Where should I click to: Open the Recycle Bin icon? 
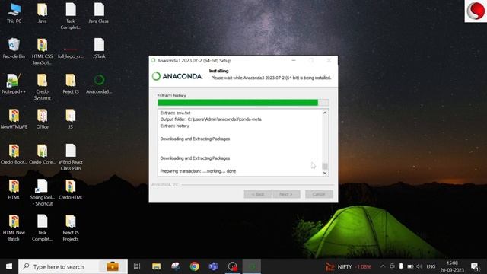14,48
